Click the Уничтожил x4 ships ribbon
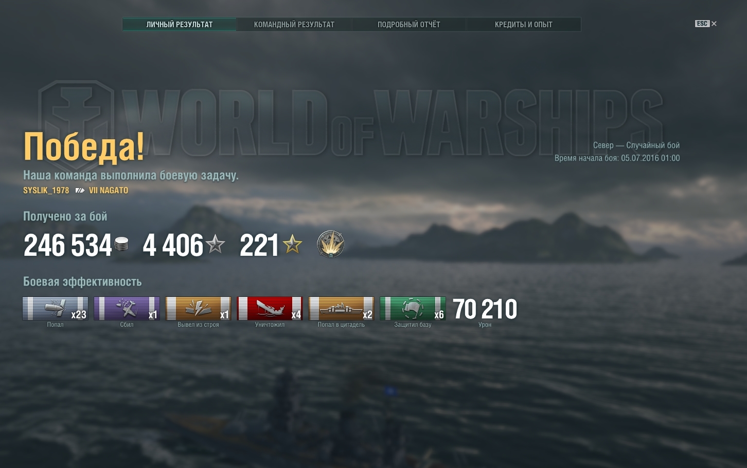 coord(270,308)
